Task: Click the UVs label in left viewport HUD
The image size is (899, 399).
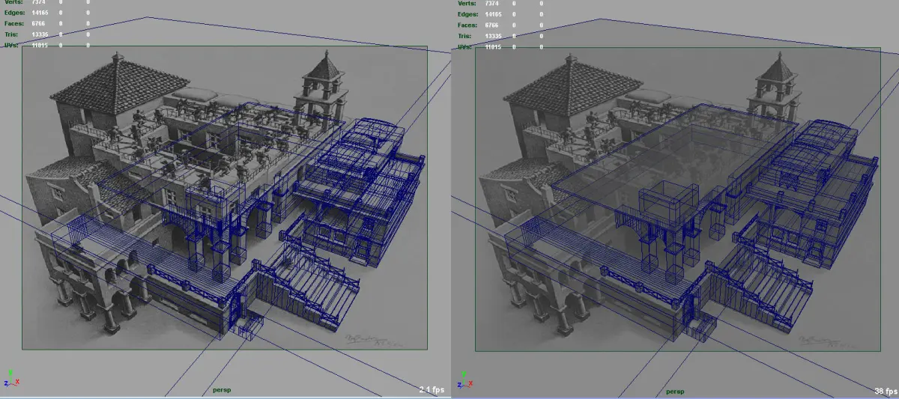Action: pyautogui.click(x=13, y=46)
